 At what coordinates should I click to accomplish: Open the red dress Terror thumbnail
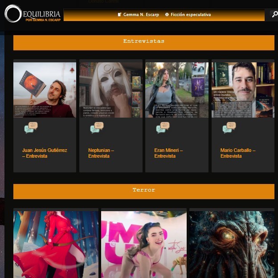[56, 244]
